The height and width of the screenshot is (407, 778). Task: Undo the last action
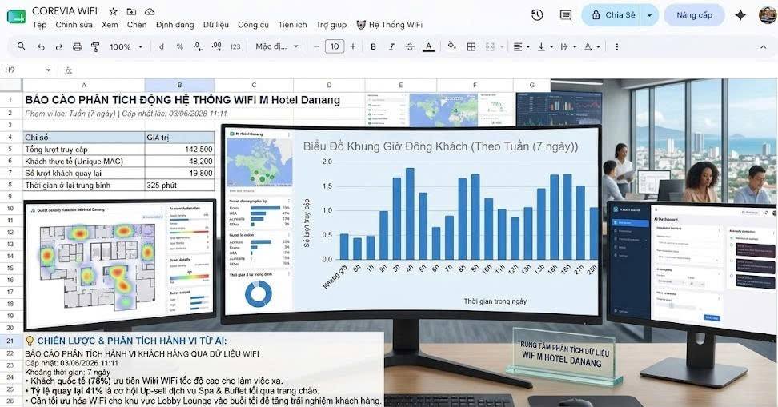click(x=41, y=46)
